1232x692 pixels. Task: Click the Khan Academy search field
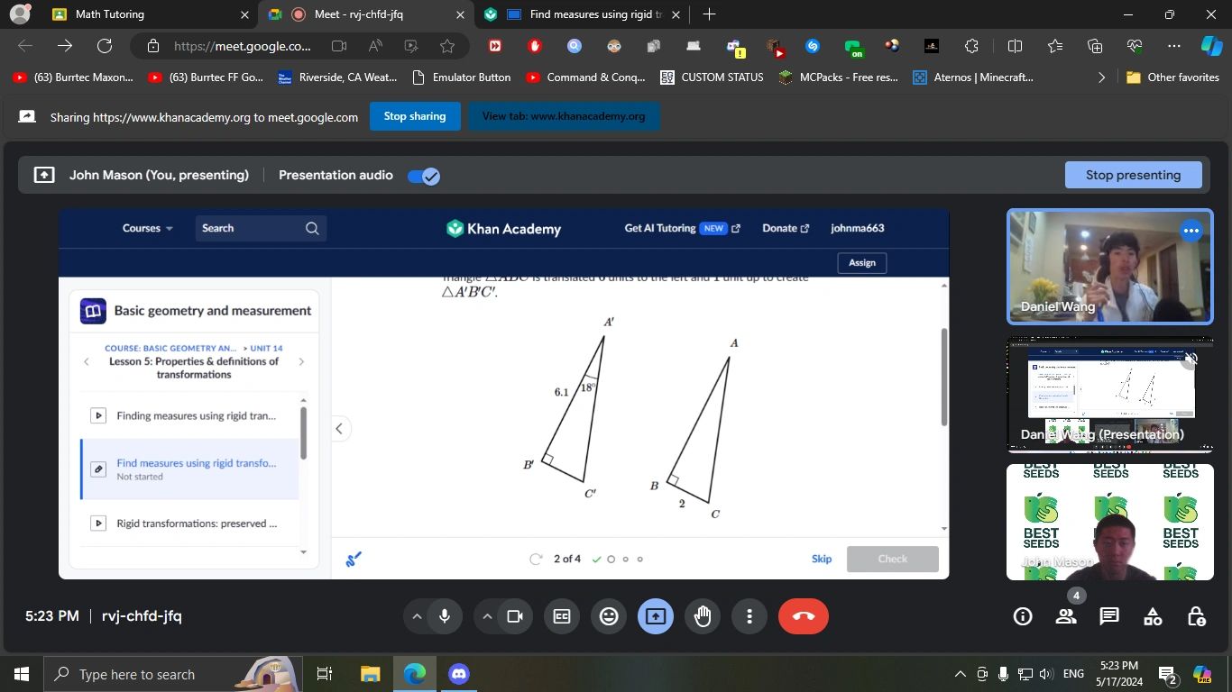click(253, 229)
